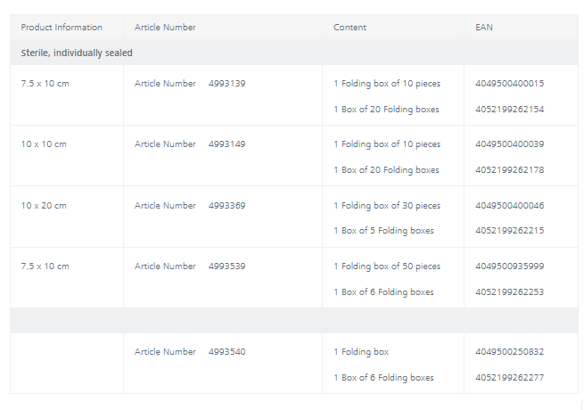Viewport: 584px width, 410px height.
Task: Select EAN 4052199262154
Action: (509, 110)
